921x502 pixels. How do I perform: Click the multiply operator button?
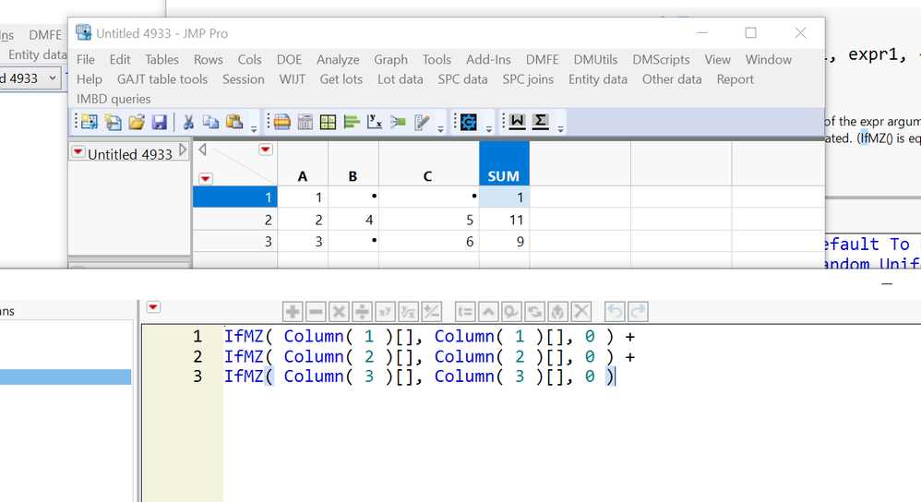339,312
